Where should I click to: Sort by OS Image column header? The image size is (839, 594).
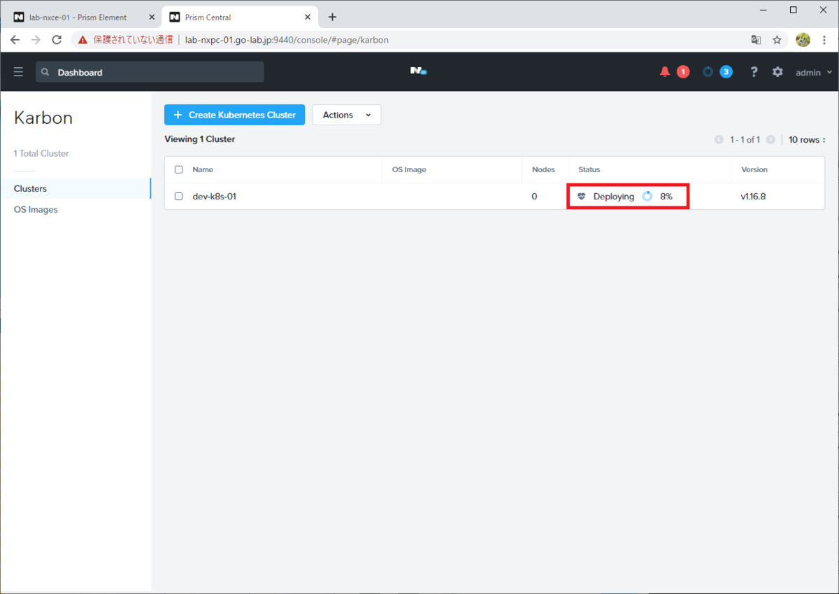[409, 169]
